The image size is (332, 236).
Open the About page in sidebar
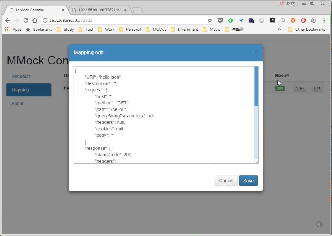pos(17,104)
